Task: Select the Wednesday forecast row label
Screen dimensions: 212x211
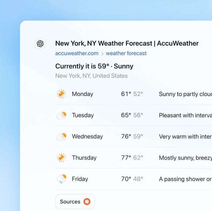Action: (87, 137)
